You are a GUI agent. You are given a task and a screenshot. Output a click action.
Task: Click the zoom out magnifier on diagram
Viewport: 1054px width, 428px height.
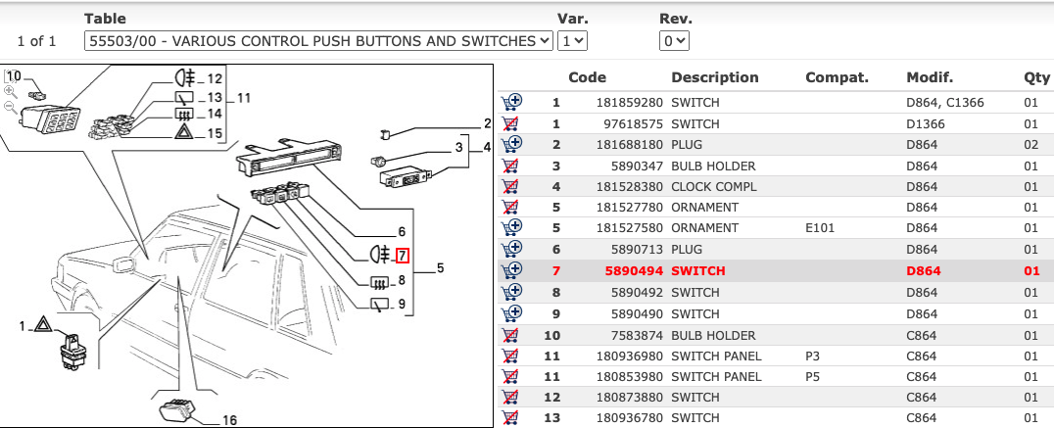(x=10, y=105)
